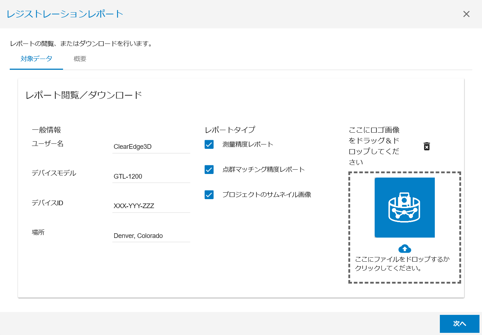Screen dimensions: 482x335
Task: Edit the ユーザー名 field containing ClearEdge3D
Action: pyautogui.click(x=151, y=147)
